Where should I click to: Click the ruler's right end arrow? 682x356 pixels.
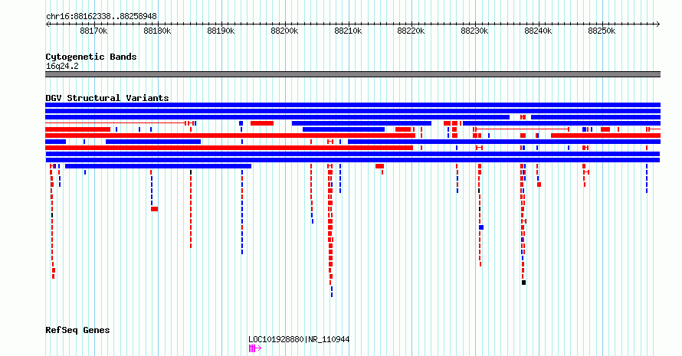click(658, 24)
